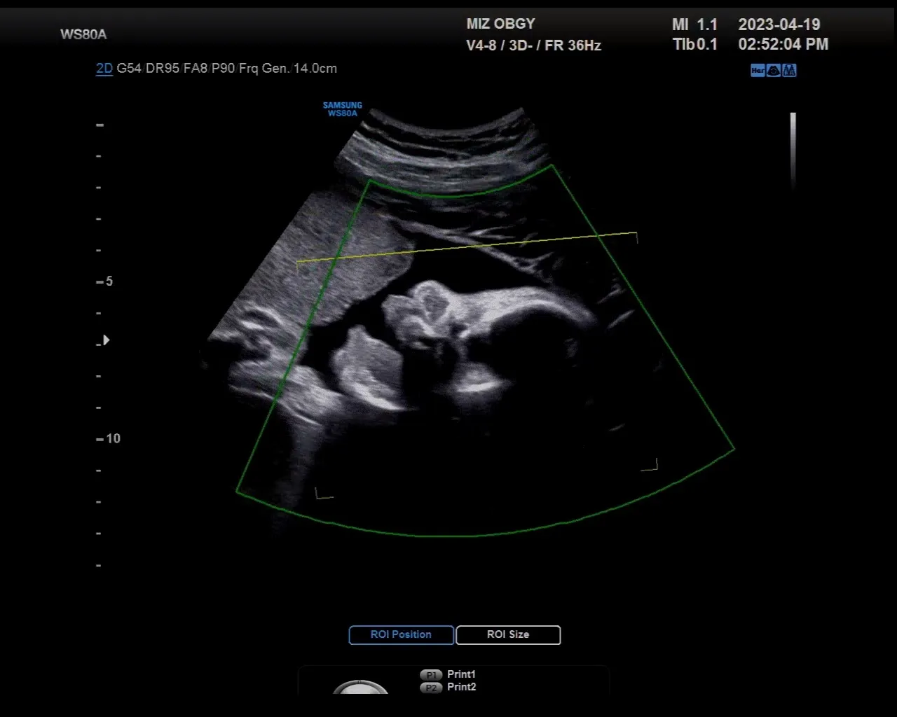
Task: Click the SAMSUNG WS80A logo above the image
Action: click(343, 109)
